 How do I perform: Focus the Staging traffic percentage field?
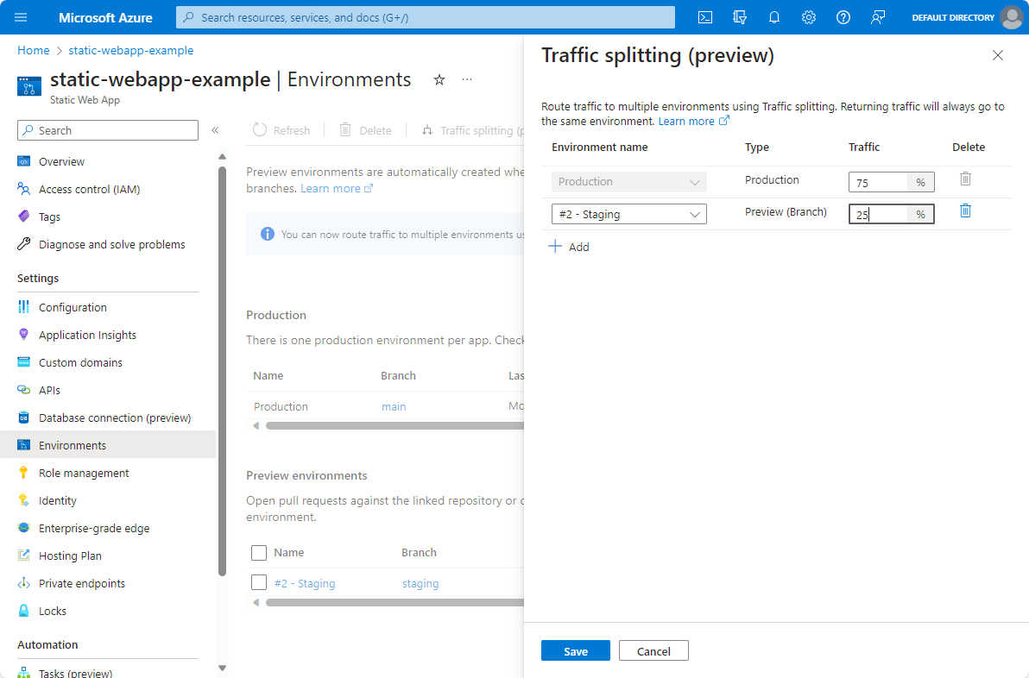tap(878, 215)
